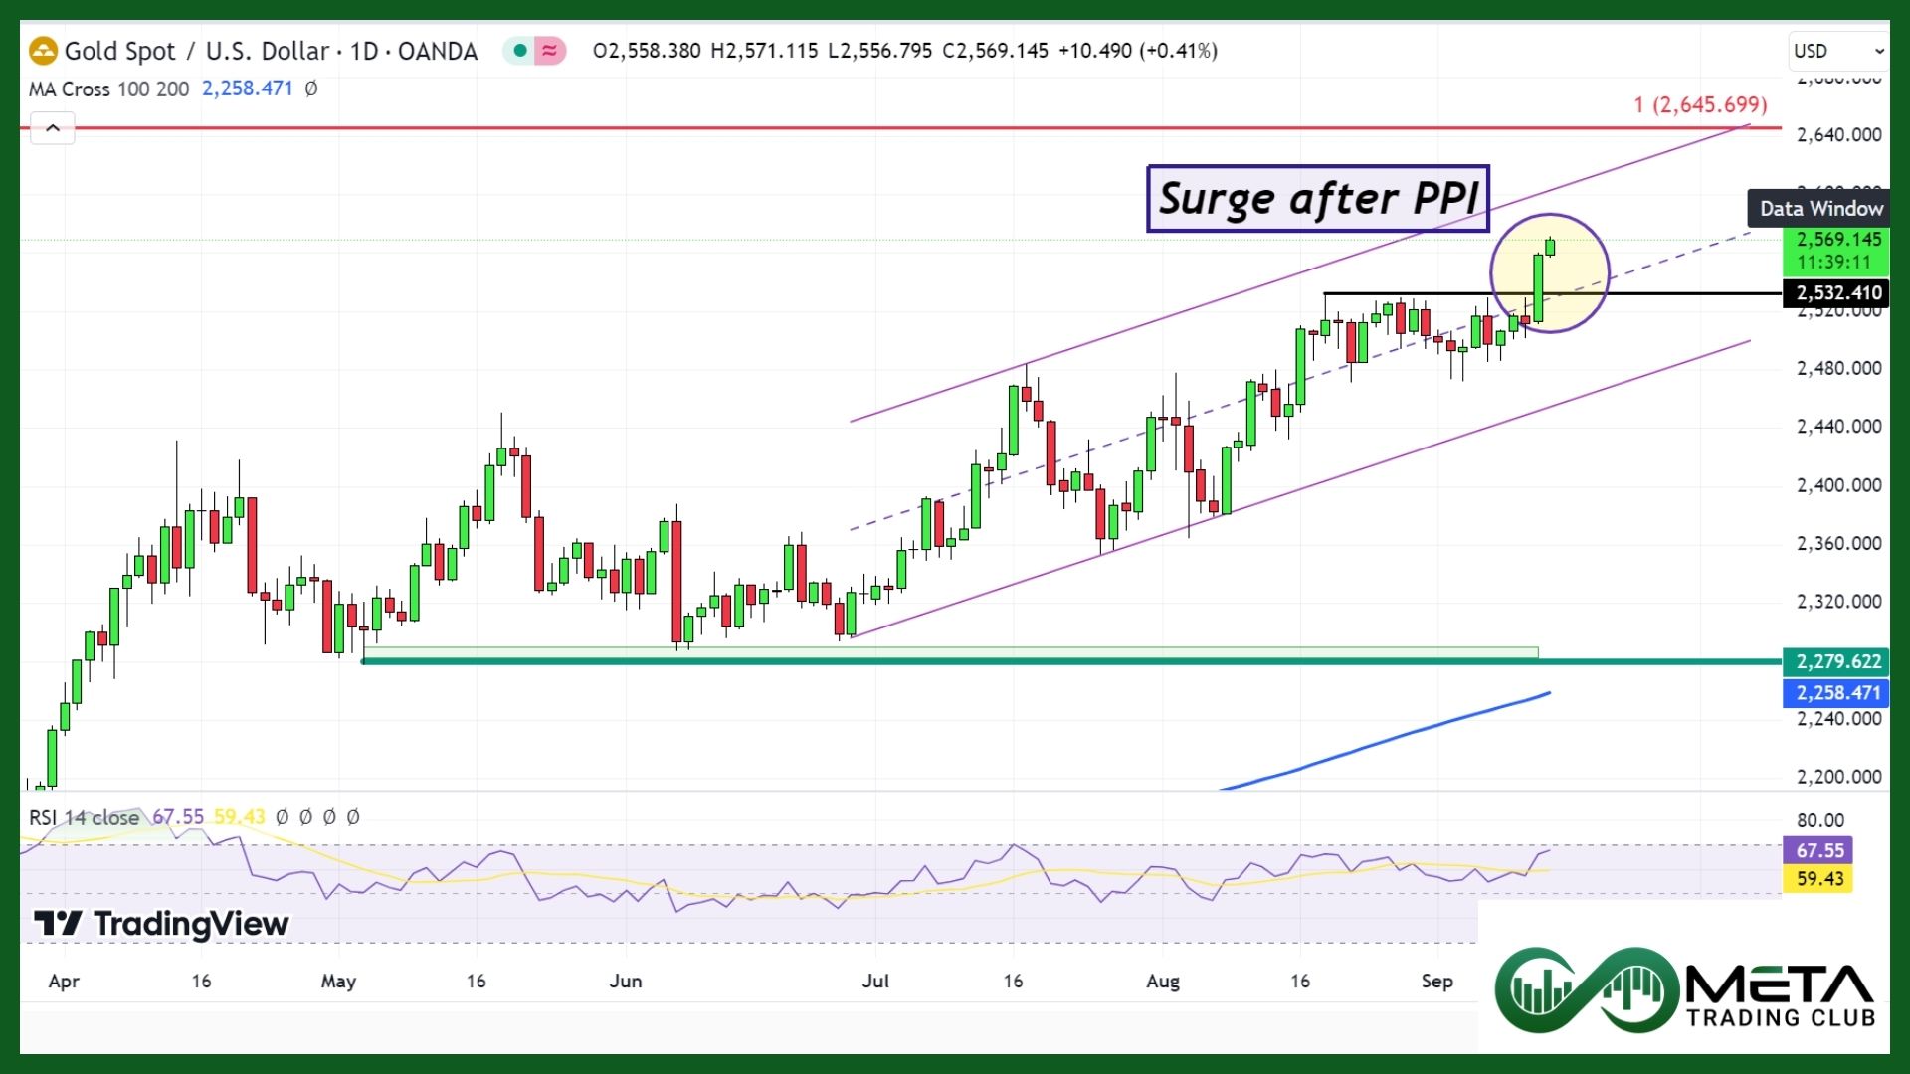Open the TradingView logo link
The width and height of the screenshot is (1910, 1074).
tap(161, 924)
